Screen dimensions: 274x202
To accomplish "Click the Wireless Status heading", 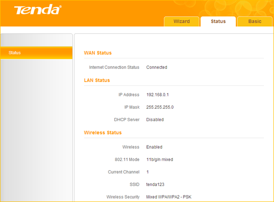I will click(x=103, y=133).
